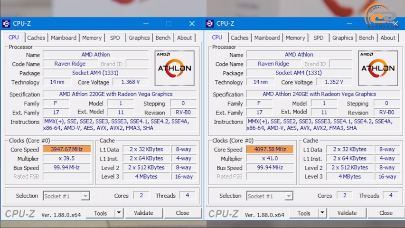Image resolution: width=405 pixels, height=228 pixels.
Task: Click Raven Ridge code name in left window
Action: click(70, 64)
